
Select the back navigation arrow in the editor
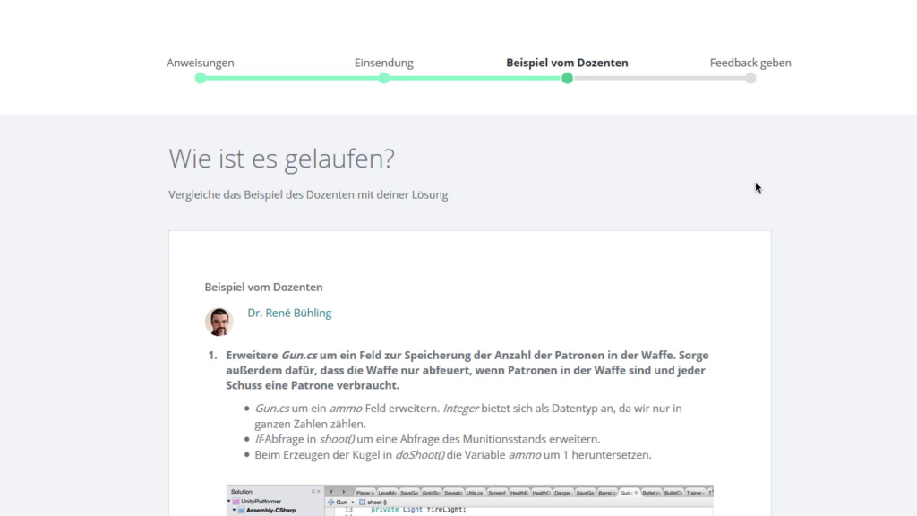[x=332, y=491]
